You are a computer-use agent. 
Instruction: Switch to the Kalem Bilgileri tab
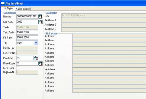coord(23,9)
